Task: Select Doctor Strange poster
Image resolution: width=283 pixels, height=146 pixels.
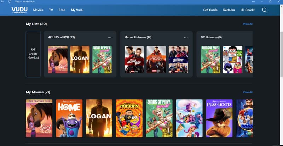Action: [x=156, y=60]
